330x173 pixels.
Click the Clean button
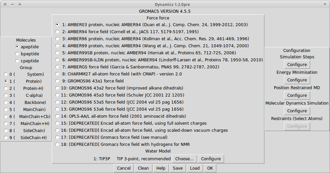pyautogui.click(x=143, y=168)
